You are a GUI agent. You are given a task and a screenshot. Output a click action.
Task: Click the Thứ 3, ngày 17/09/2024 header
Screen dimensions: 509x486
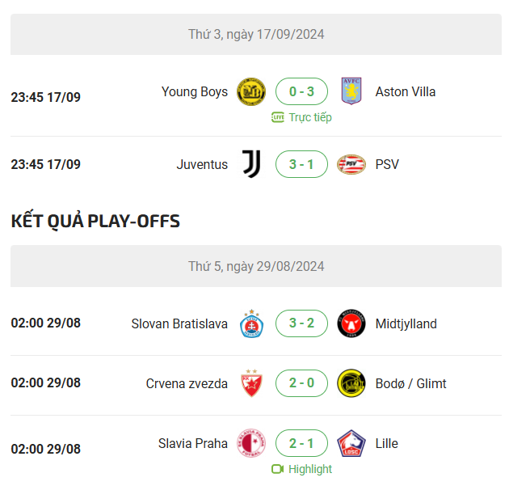[256, 34]
